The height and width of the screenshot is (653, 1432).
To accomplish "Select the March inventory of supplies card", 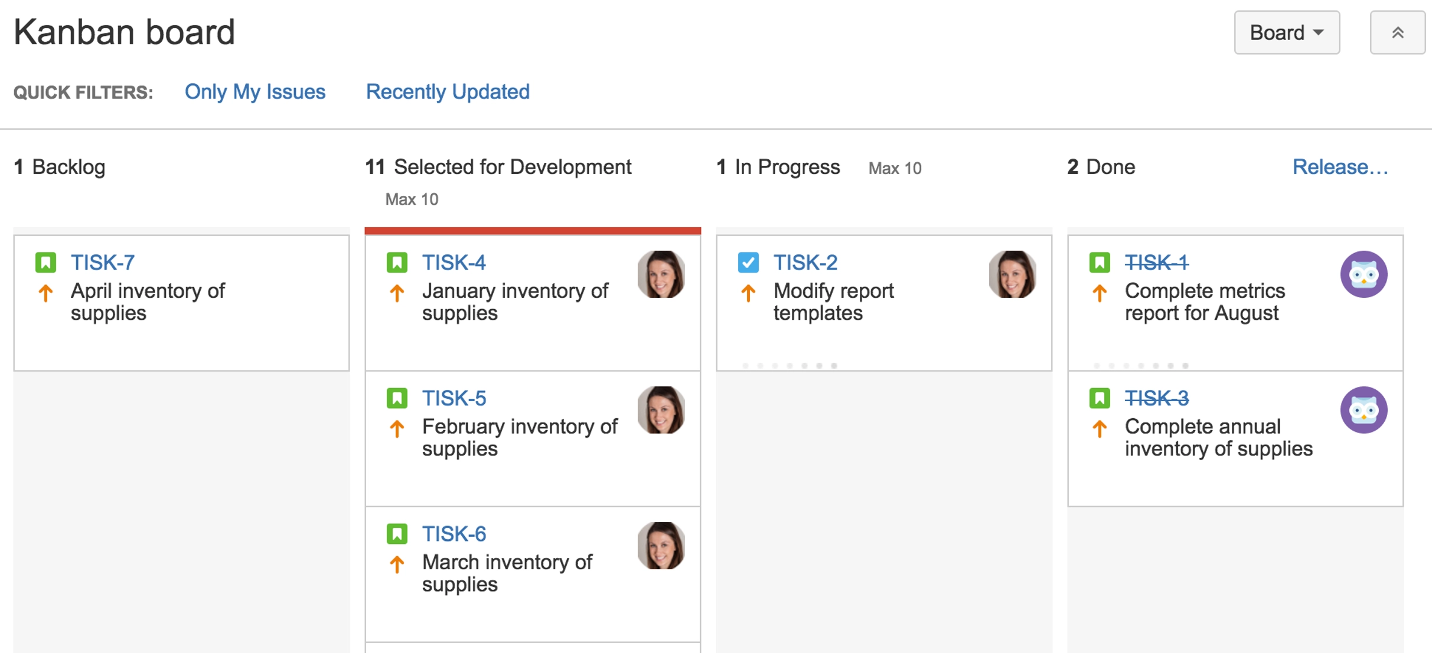I will (507, 573).
